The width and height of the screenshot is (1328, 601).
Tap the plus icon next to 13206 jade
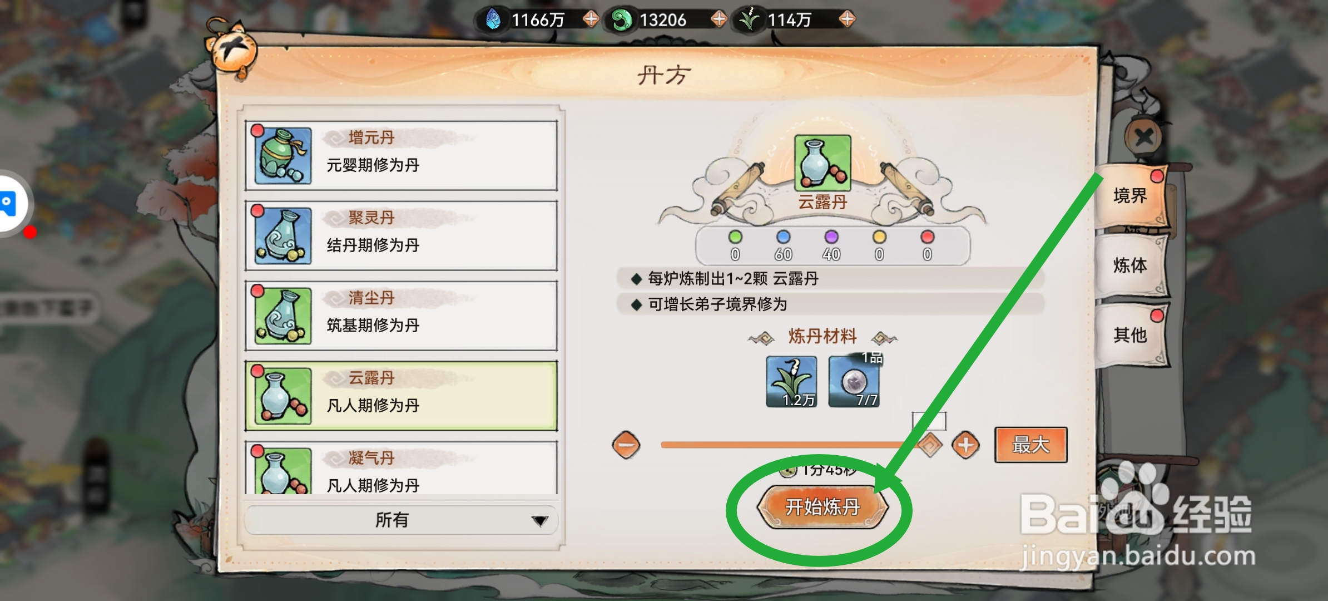718,19
